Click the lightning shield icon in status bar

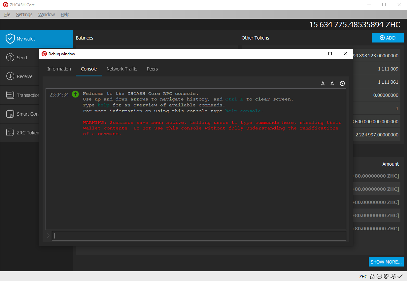coord(386,276)
